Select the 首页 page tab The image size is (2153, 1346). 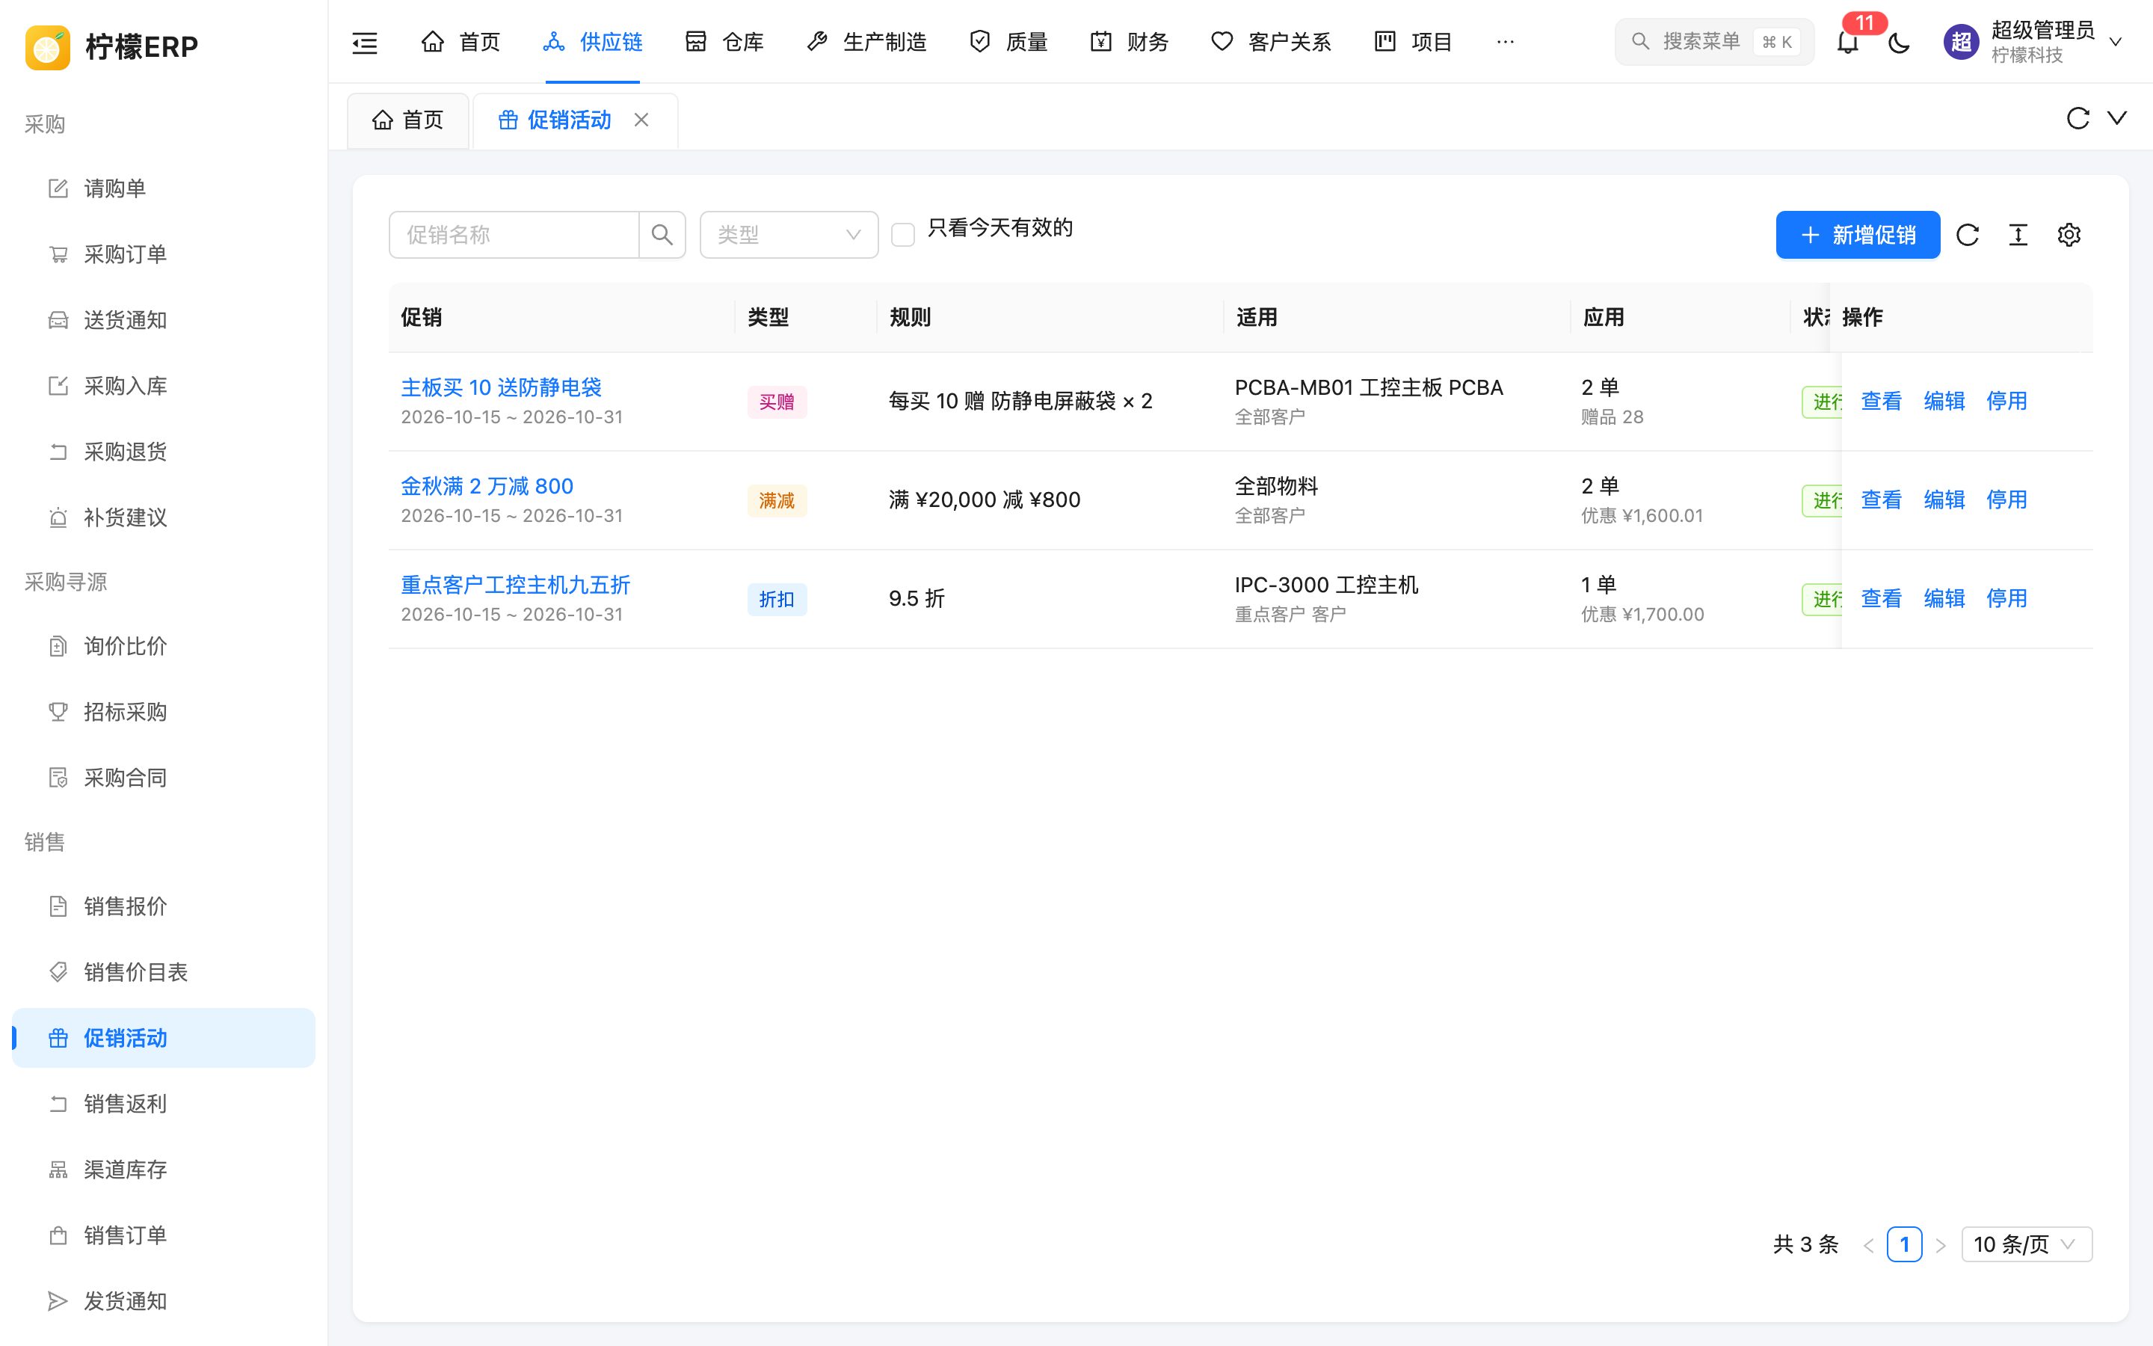408,120
